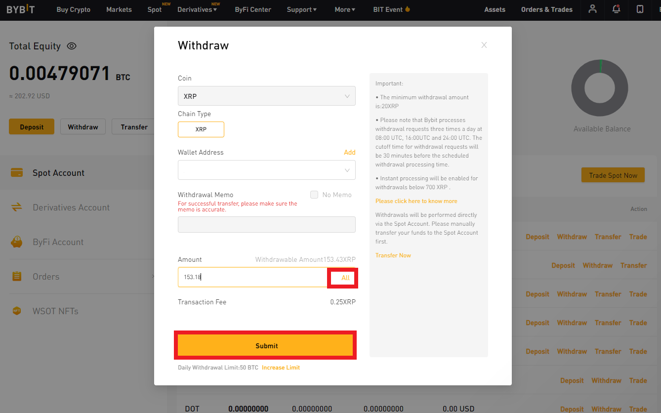Click Deposit in the DOT row

click(572, 409)
